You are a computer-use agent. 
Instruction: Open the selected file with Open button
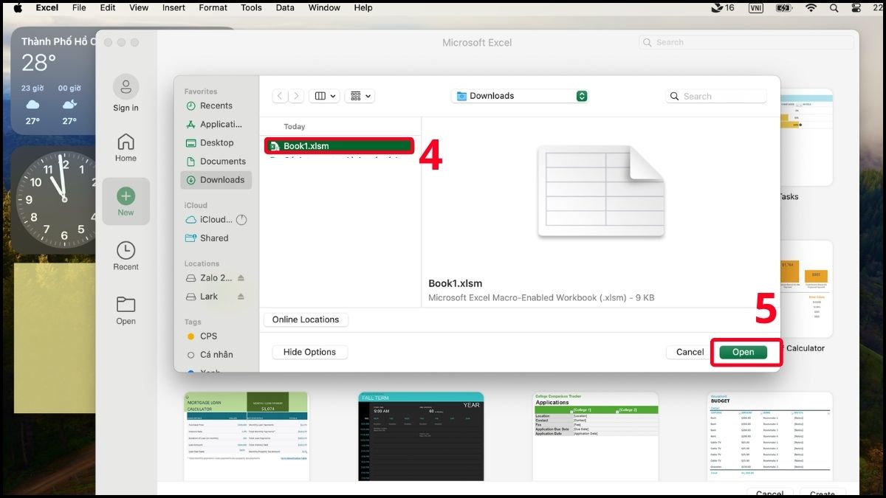(x=743, y=352)
